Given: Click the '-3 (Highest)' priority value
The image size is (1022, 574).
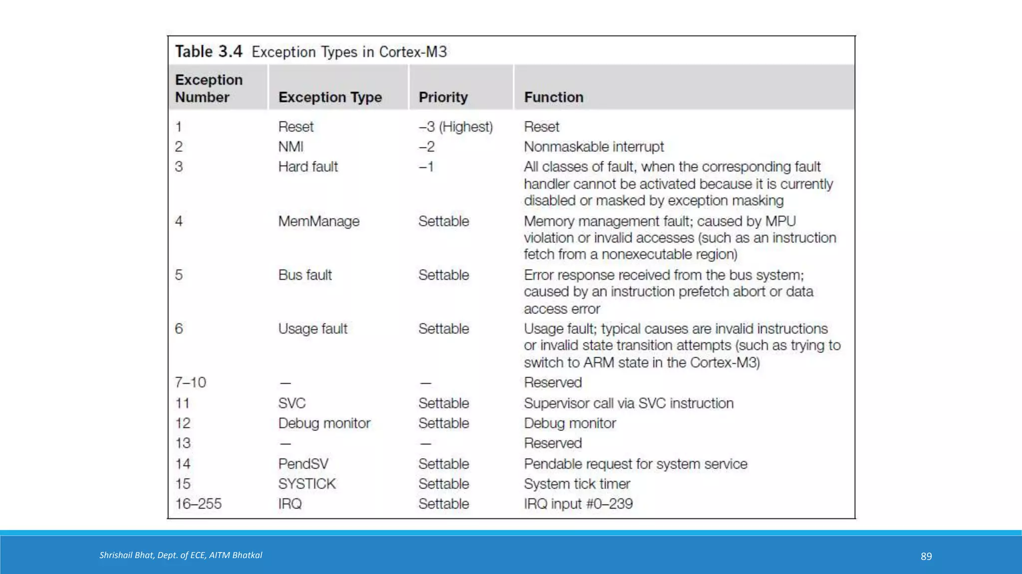Looking at the screenshot, I should click(x=456, y=127).
